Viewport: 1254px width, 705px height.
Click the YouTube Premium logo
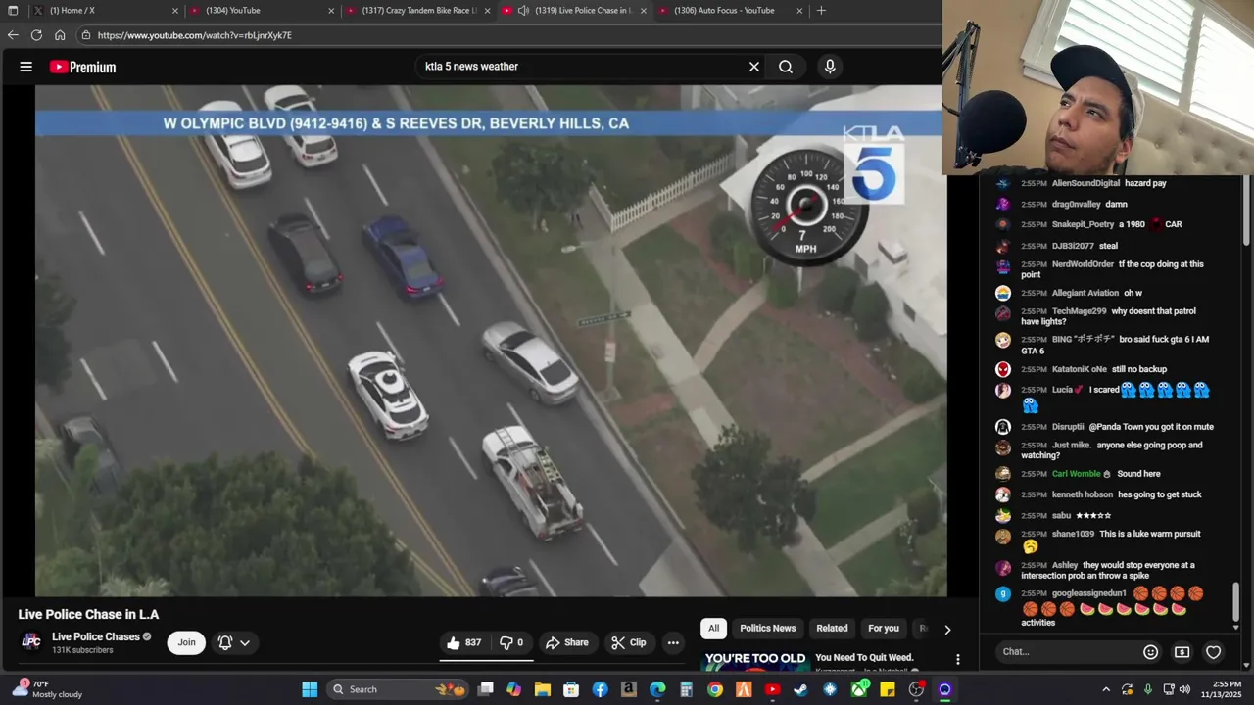[x=83, y=67]
